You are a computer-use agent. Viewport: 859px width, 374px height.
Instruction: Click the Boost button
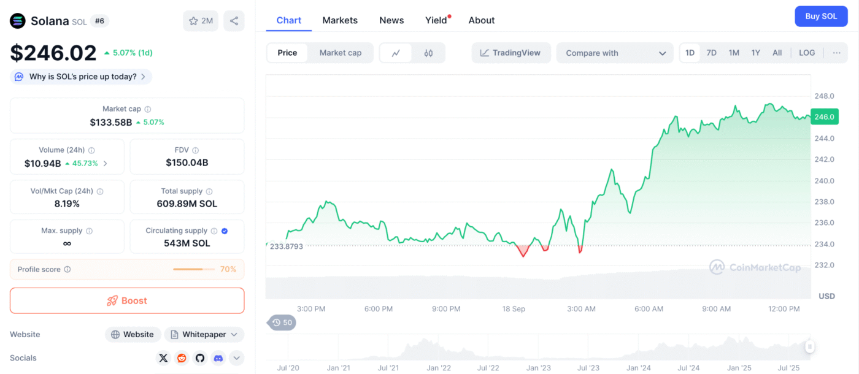pyautogui.click(x=127, y=301)
